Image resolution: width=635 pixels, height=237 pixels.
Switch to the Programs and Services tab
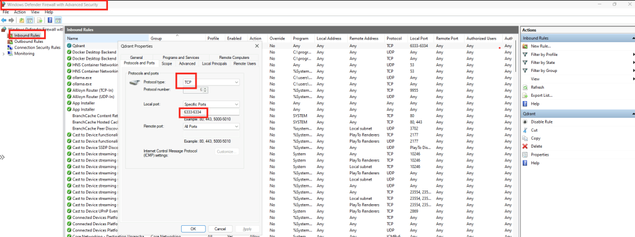pos(181,58)
